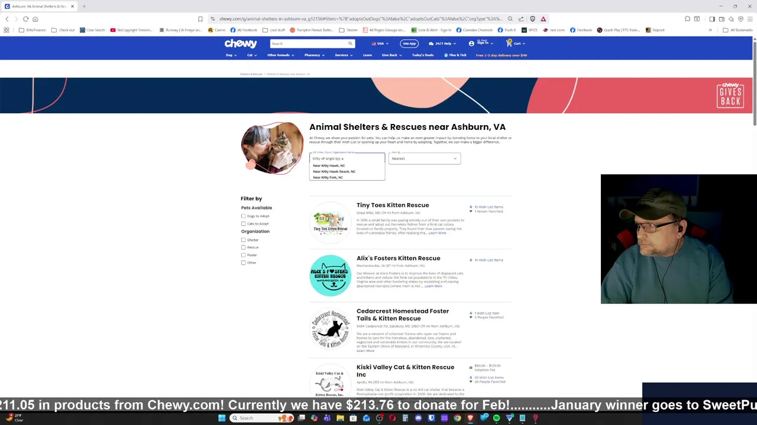Viewport: 757px width, 425px height.
Task: Open File Explorer from the taskbar
Action: coord(340,418)
